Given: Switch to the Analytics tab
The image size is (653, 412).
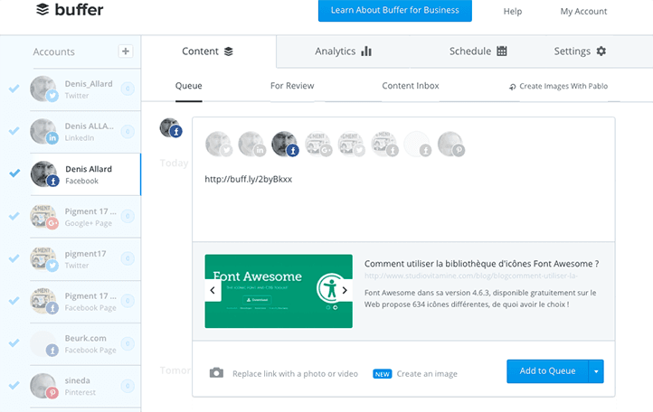Looking at the screenshot, I should tap(343, 51).
